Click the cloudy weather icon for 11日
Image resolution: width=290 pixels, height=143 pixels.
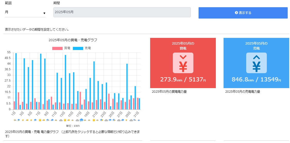point(56,120)
